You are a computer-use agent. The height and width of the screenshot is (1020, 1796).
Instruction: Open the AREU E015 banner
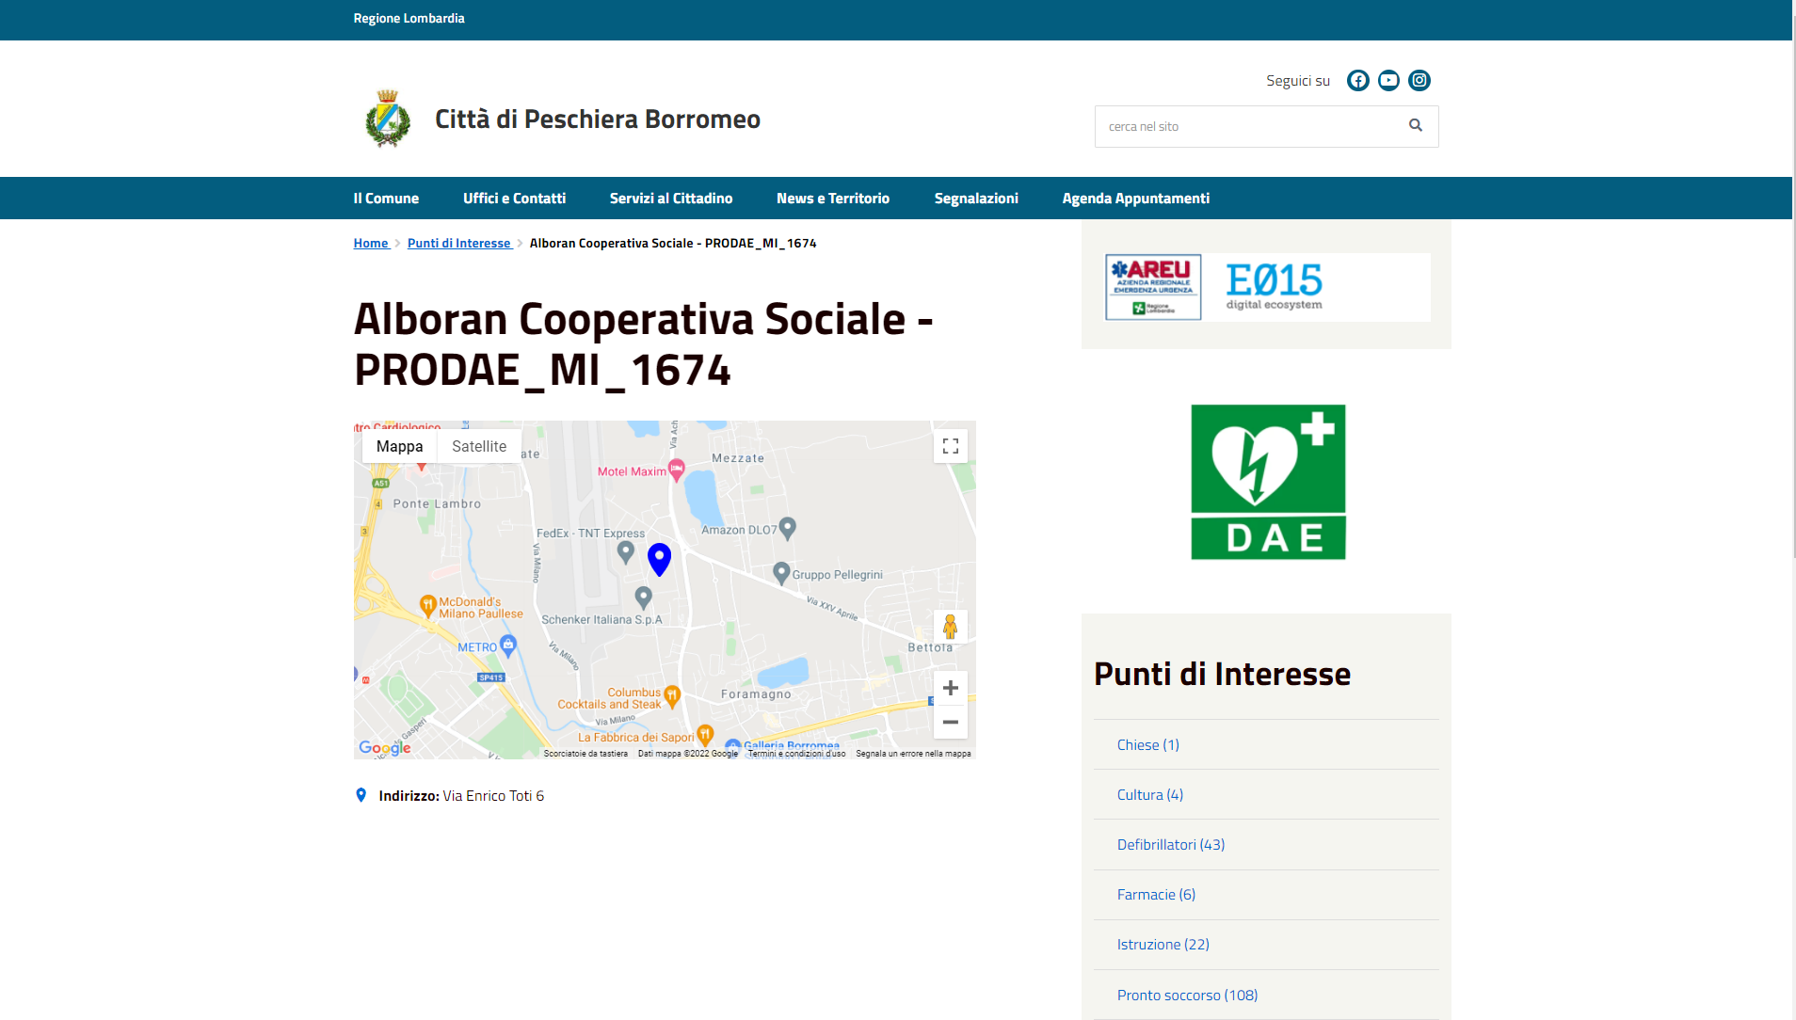pyautogui.click(x=1266, y=287)
